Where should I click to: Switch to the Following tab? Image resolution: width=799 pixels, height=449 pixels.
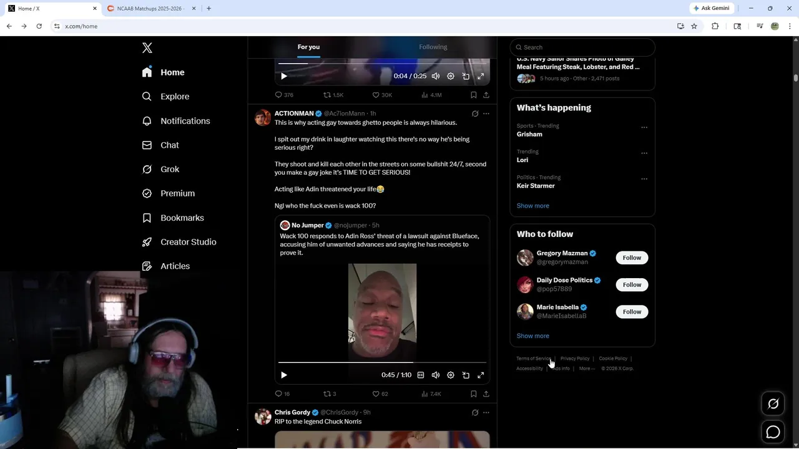coord(433,47)
